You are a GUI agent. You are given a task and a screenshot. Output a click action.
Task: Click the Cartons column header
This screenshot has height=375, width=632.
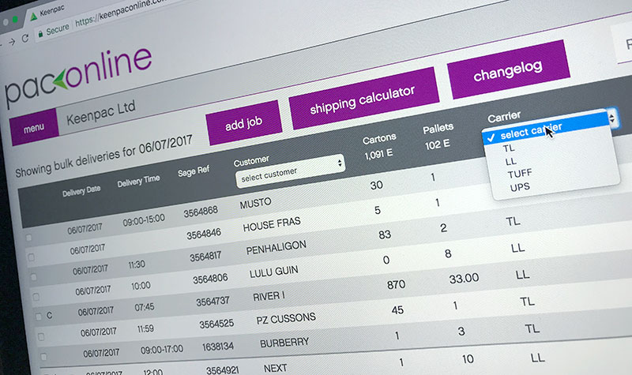pyautogui.click(x=379, y=139)
